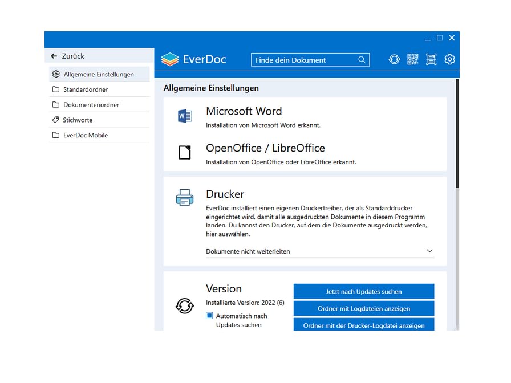Click the document scan icon in header

coord(431,60)
